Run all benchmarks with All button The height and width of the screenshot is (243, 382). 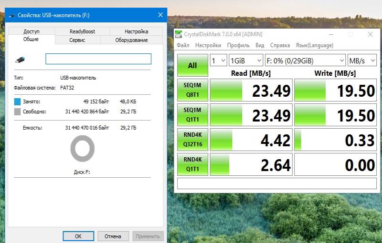(x=192, y=65)
